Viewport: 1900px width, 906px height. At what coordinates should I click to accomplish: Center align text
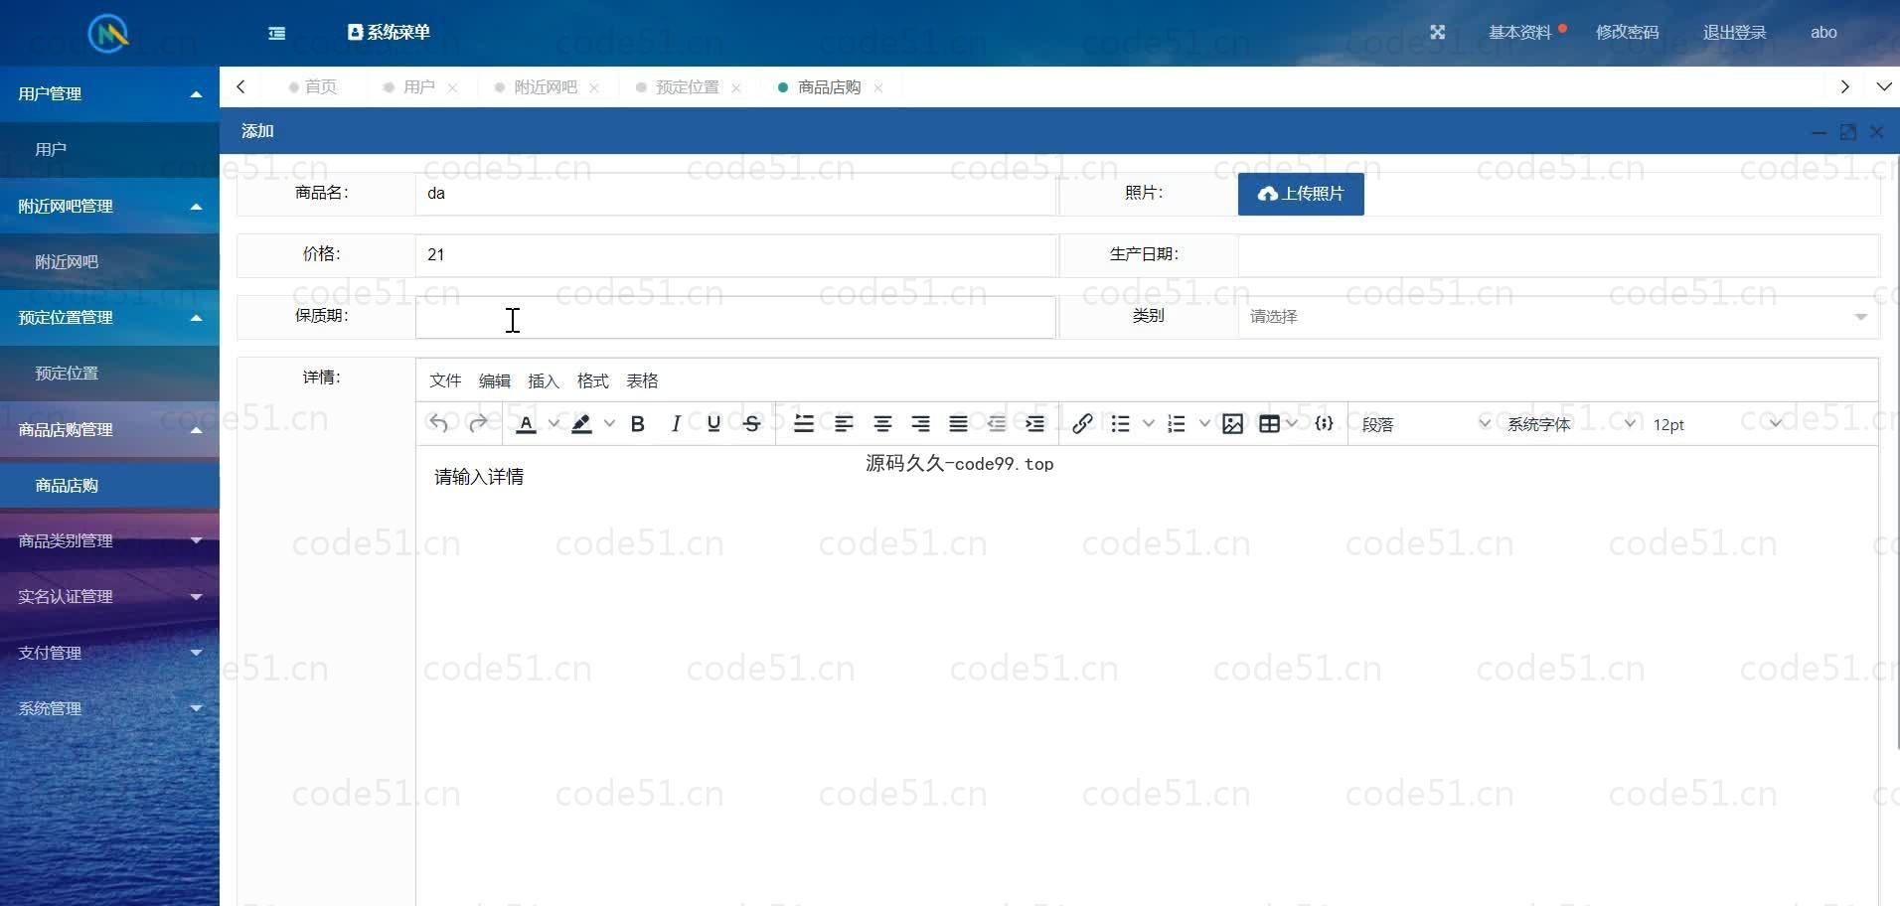(x=882, y=424)
